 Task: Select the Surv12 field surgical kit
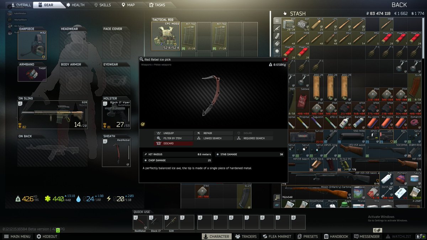(303, 137)
